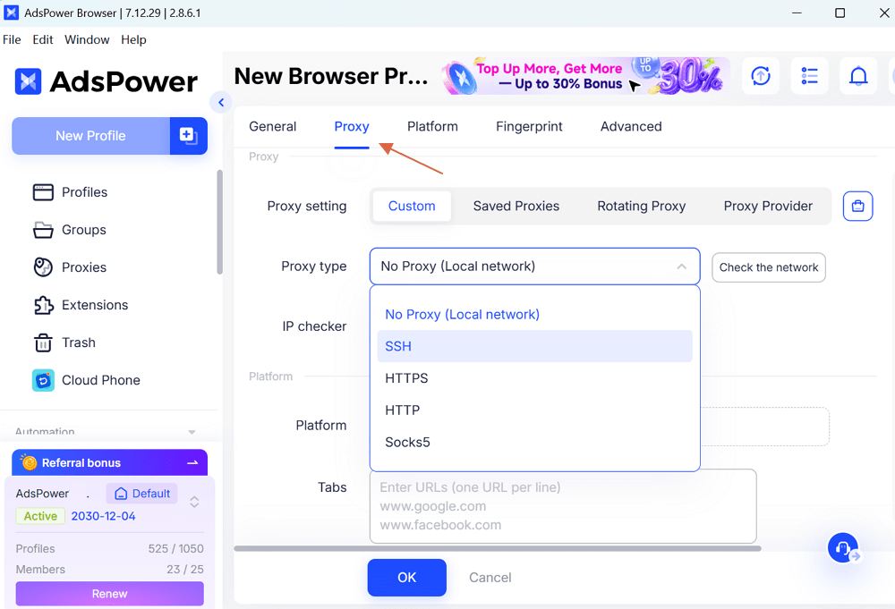The height and width of the screenshot is (609, 895).
Task: Open the Groups folder section
Action: point(70,230)
